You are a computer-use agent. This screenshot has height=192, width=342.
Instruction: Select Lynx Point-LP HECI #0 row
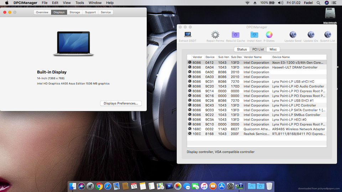pos(257,119)
